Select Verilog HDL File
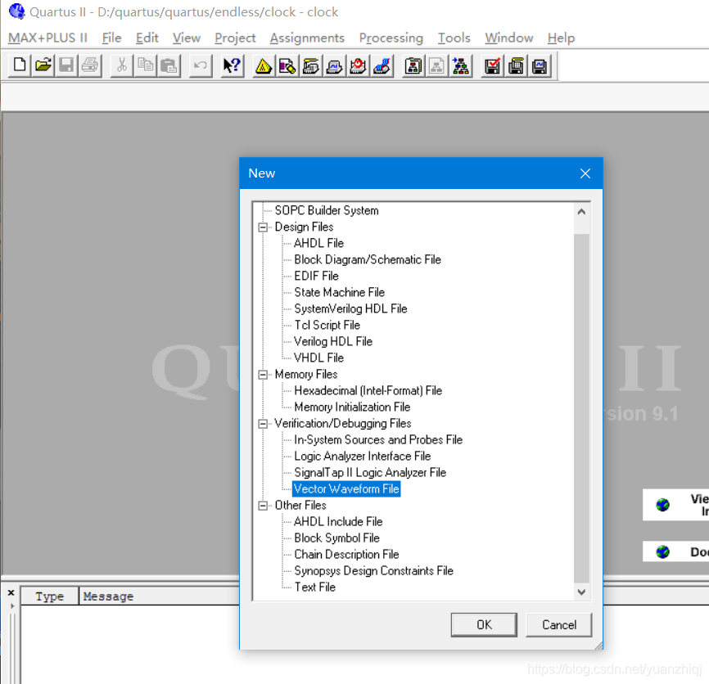The width and height of the screenshot is (709, 684). coord(332,341)
